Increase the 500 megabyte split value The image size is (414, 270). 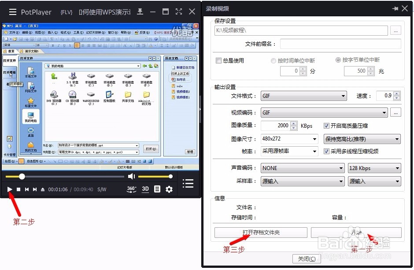coord(371,69)
